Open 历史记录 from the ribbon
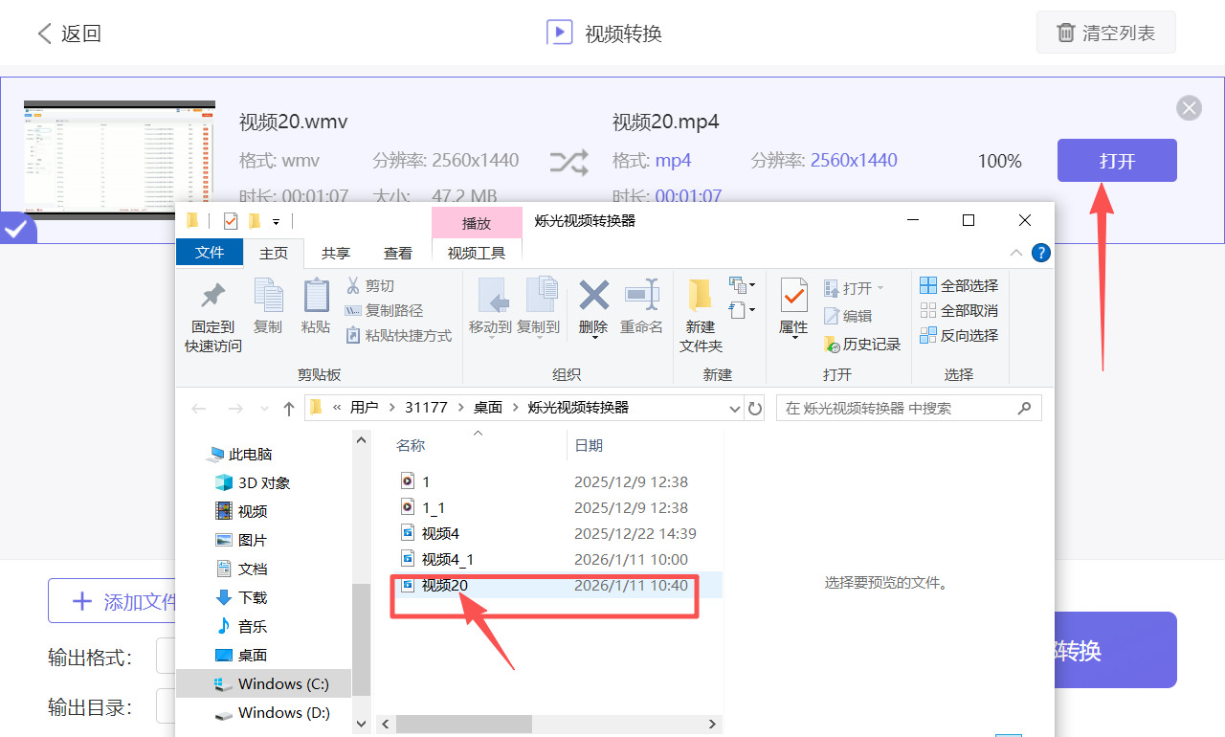This screenshot has height=737, width=1225. [x=862, y=345]
